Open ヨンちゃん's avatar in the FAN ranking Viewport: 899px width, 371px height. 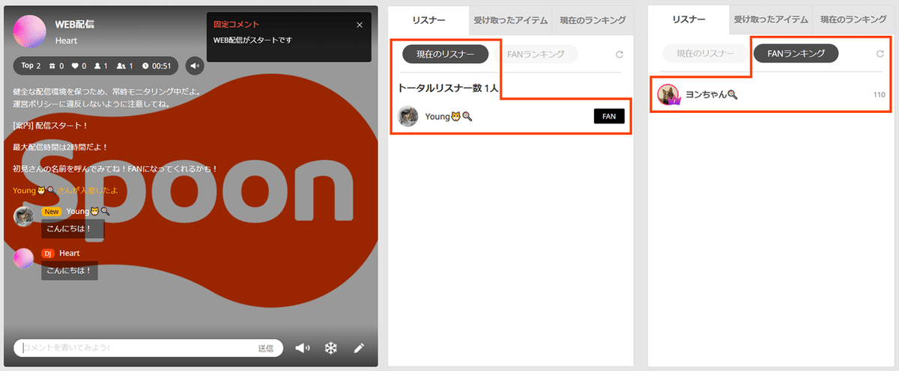(x=668, y=95)
